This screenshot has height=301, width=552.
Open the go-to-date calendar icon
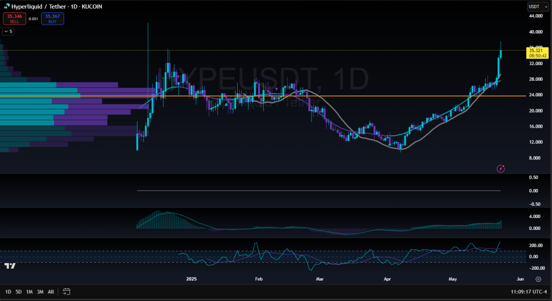[x=66, y=291]
